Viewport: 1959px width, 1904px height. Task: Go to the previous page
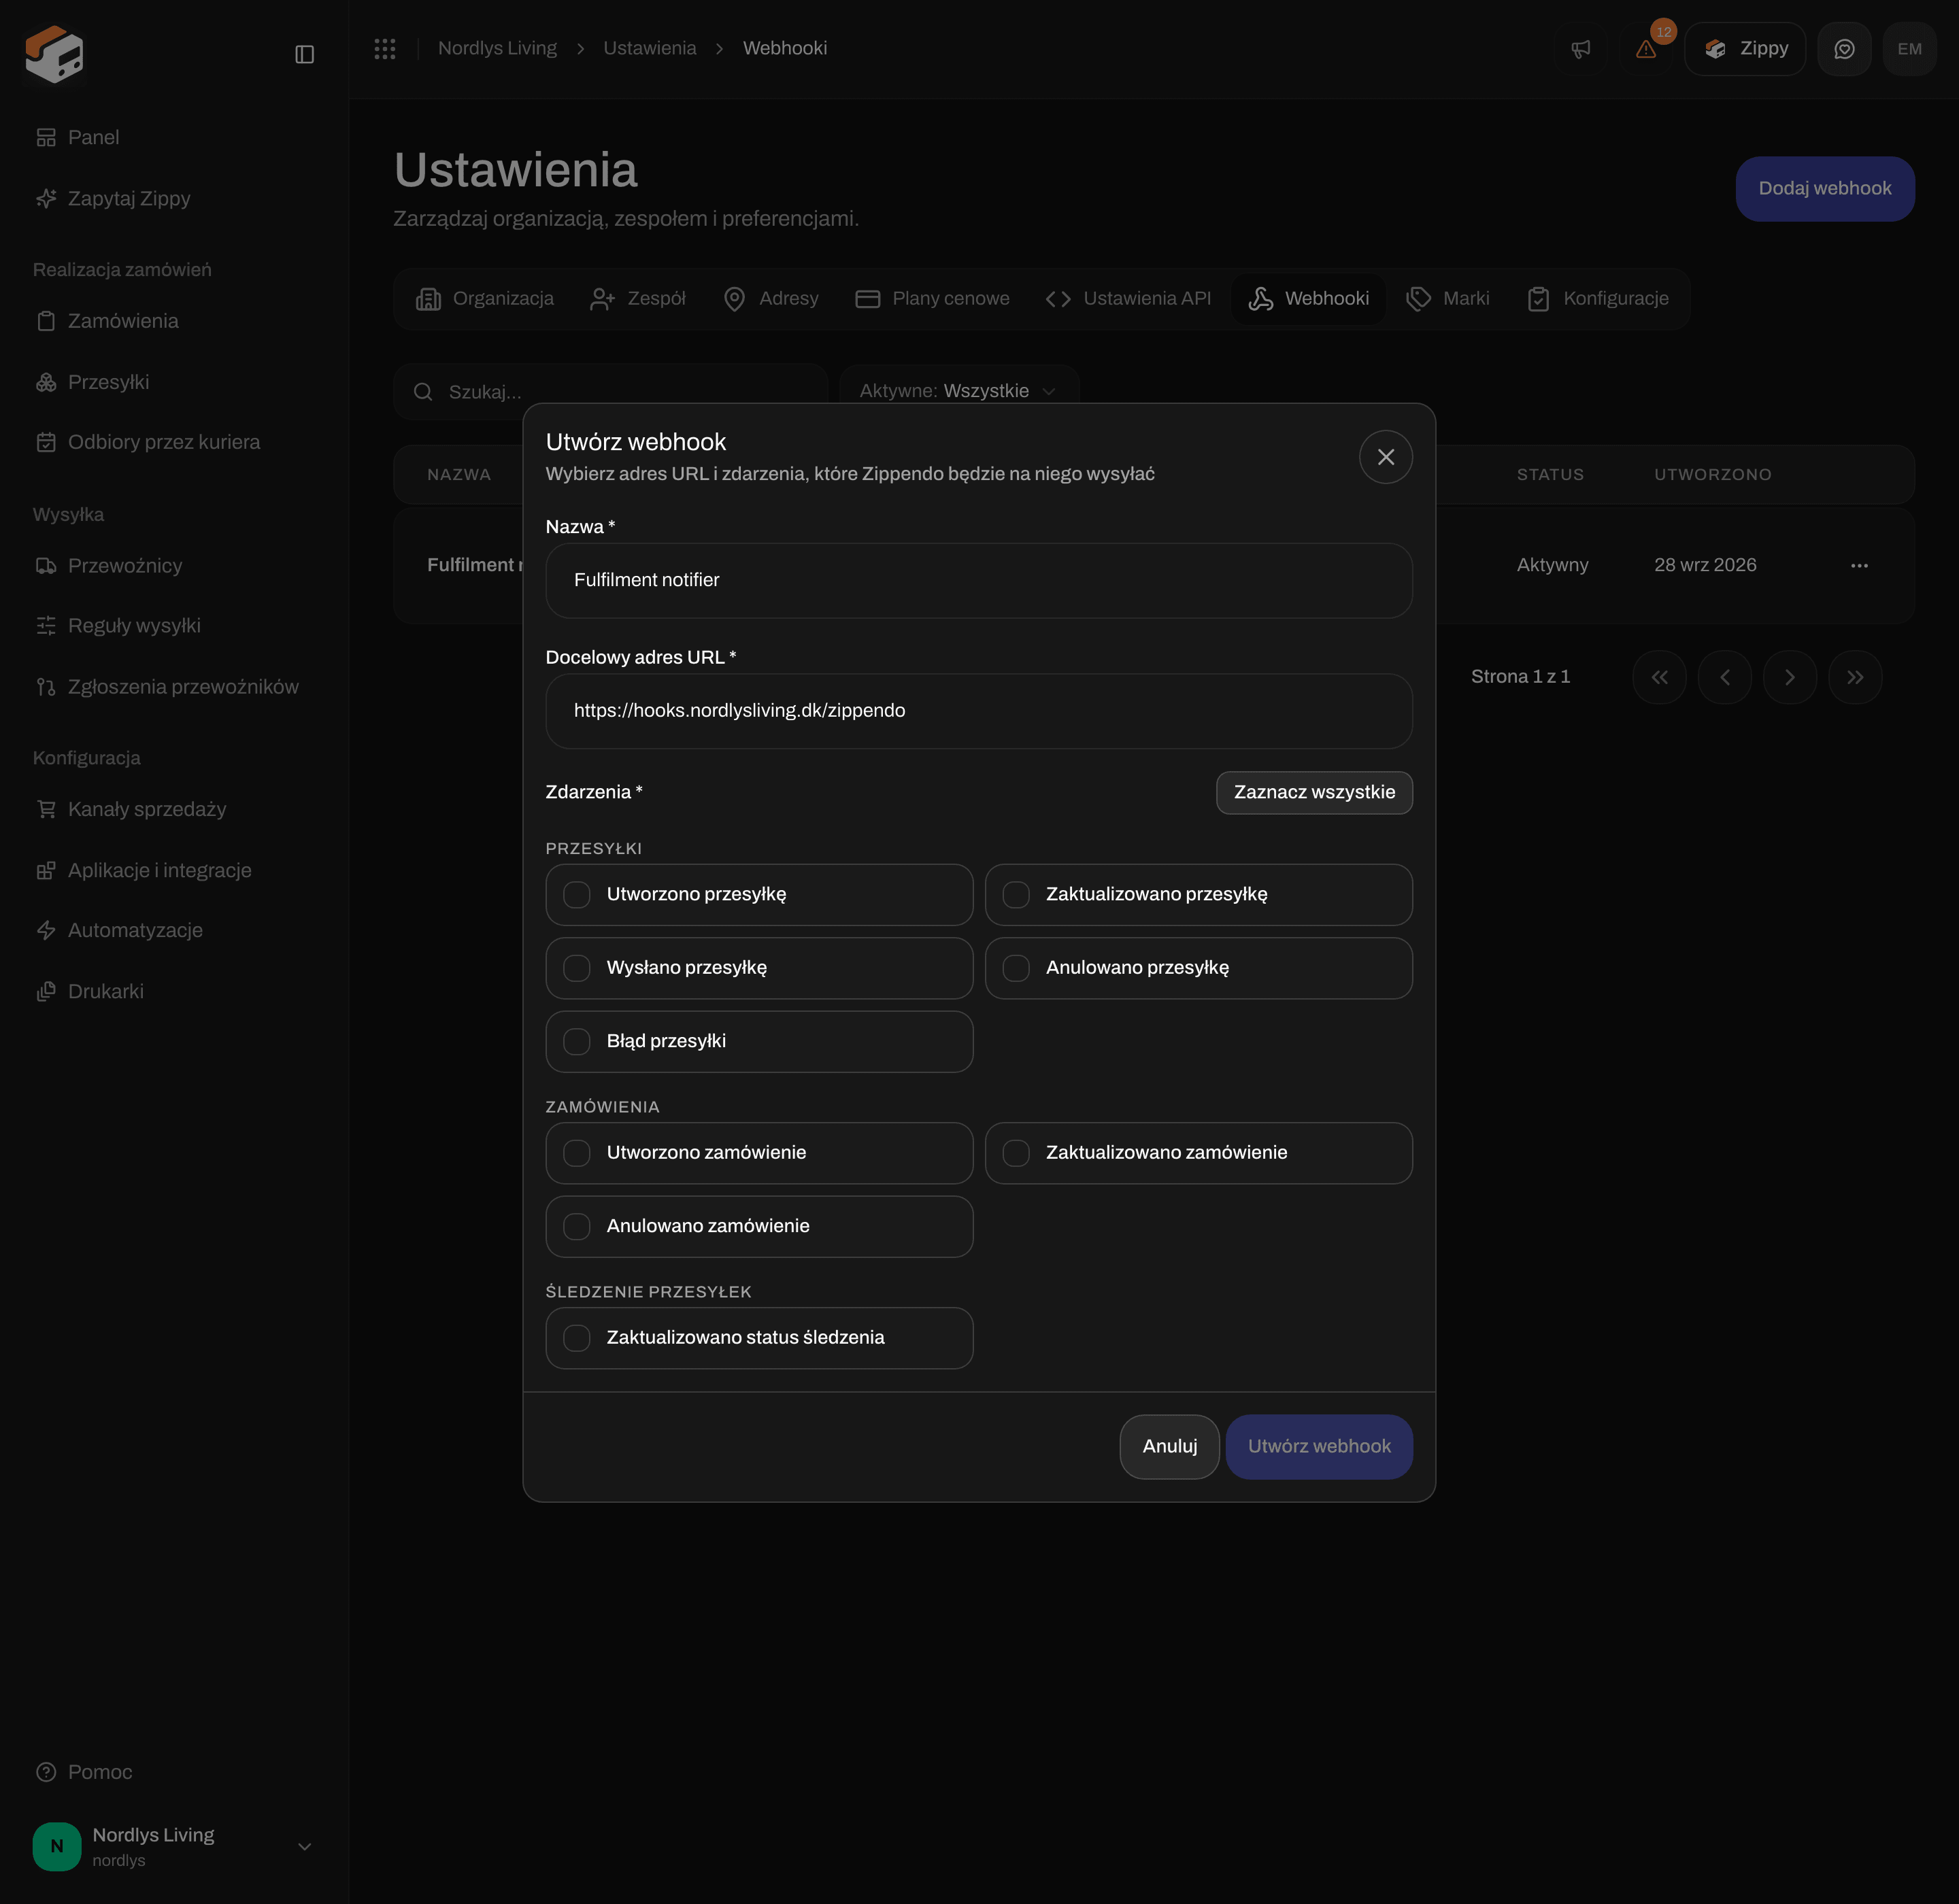[1725, 677]
